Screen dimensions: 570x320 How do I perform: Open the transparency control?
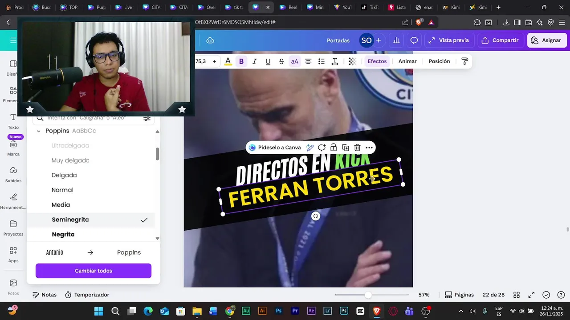click(352, 61)
